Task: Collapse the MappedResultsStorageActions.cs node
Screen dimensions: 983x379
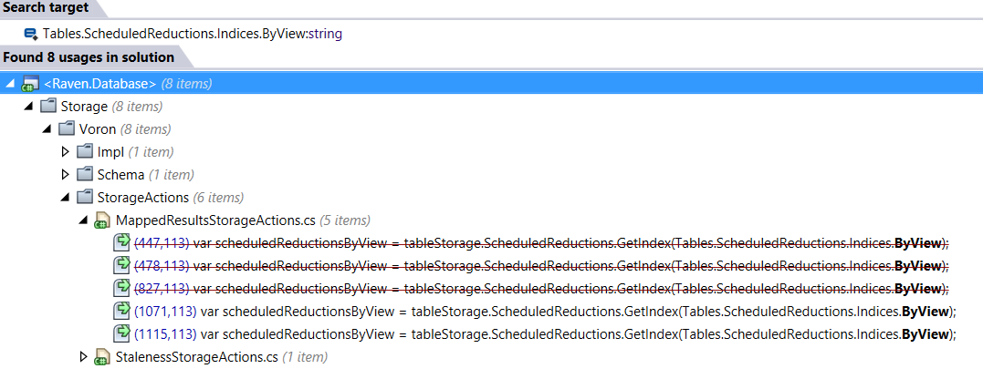Action: pyautogui.click(x=84, y=220)
